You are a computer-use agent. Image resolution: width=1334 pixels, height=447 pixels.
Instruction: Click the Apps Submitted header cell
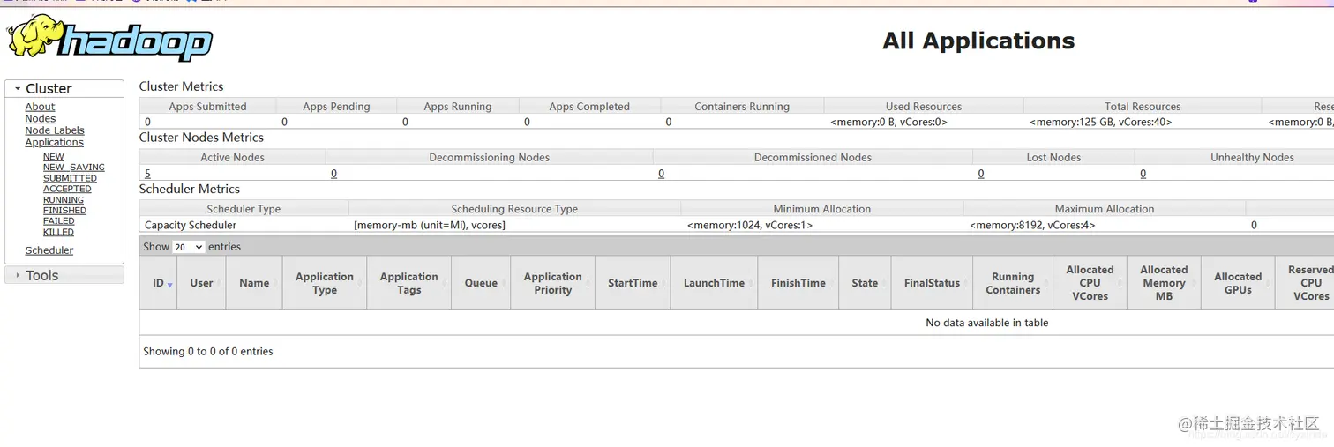point(207,107)
